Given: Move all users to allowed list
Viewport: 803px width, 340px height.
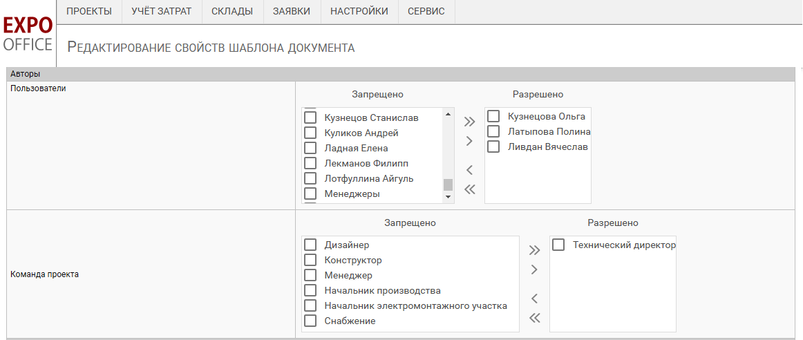Looking at the screenshot, I should coord(470,122).
